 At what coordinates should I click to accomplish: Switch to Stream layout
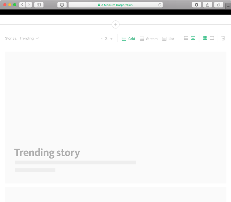tap(149, 39)
